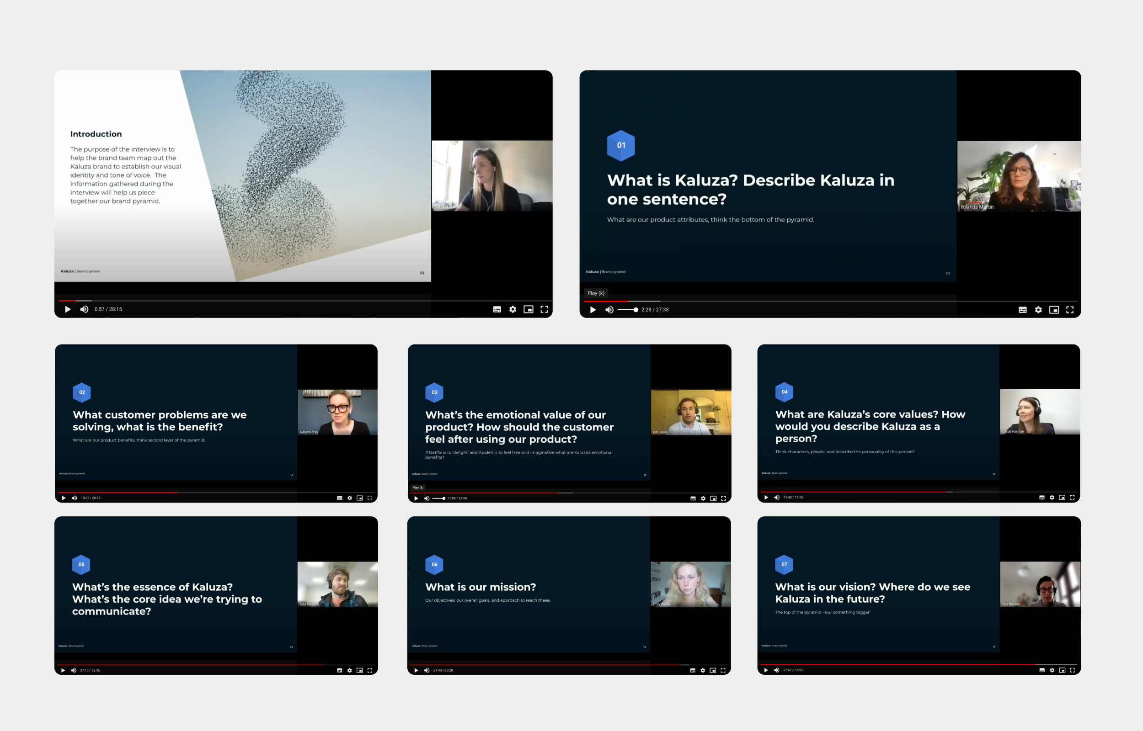Image resolution: width=1143 pixels, height=731 pixels.
Task: Open settings gear on video 07
Action: (1052, 670)
